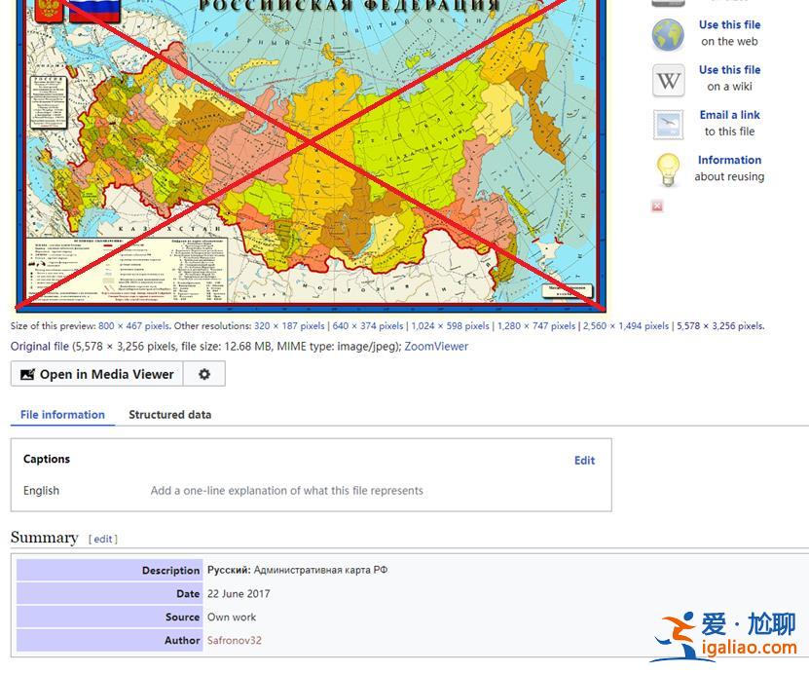Image resolution: width=809 pixels, height=674 pixels.
Task: Select the File information tab
Action: [x=62, y=415]
